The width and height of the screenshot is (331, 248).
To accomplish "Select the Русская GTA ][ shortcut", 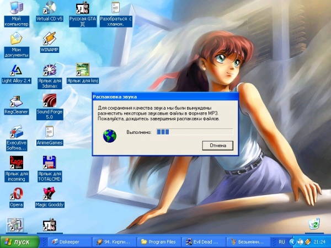I will click(x=83, y=14).
